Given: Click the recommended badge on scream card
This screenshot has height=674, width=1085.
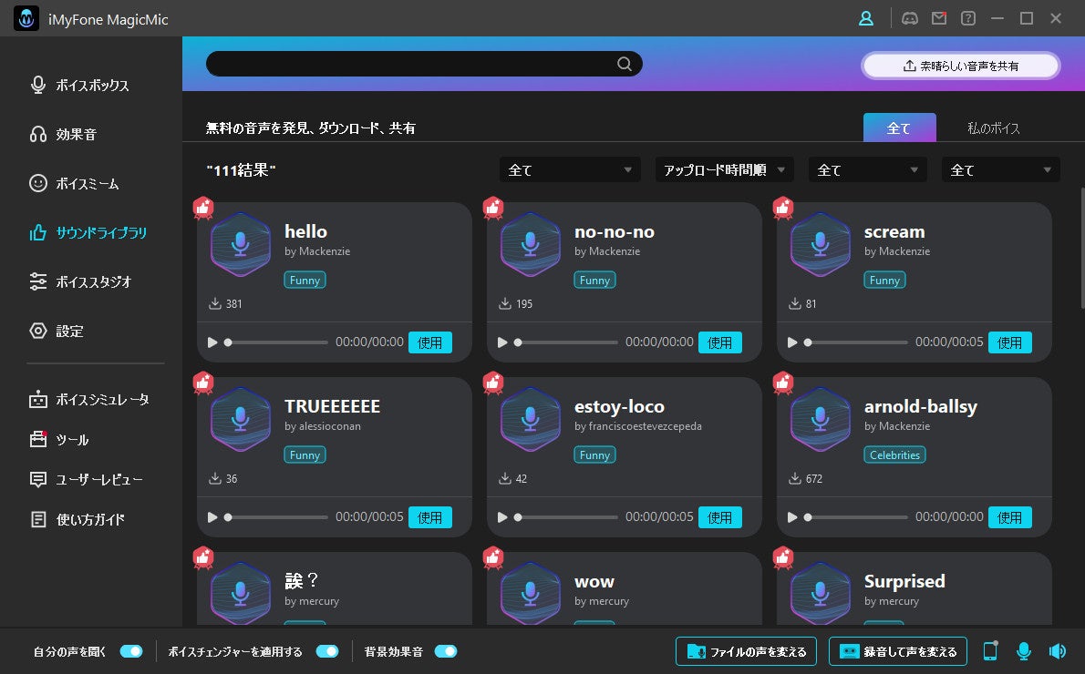Looking at the screenshot, I should point(782,208).
